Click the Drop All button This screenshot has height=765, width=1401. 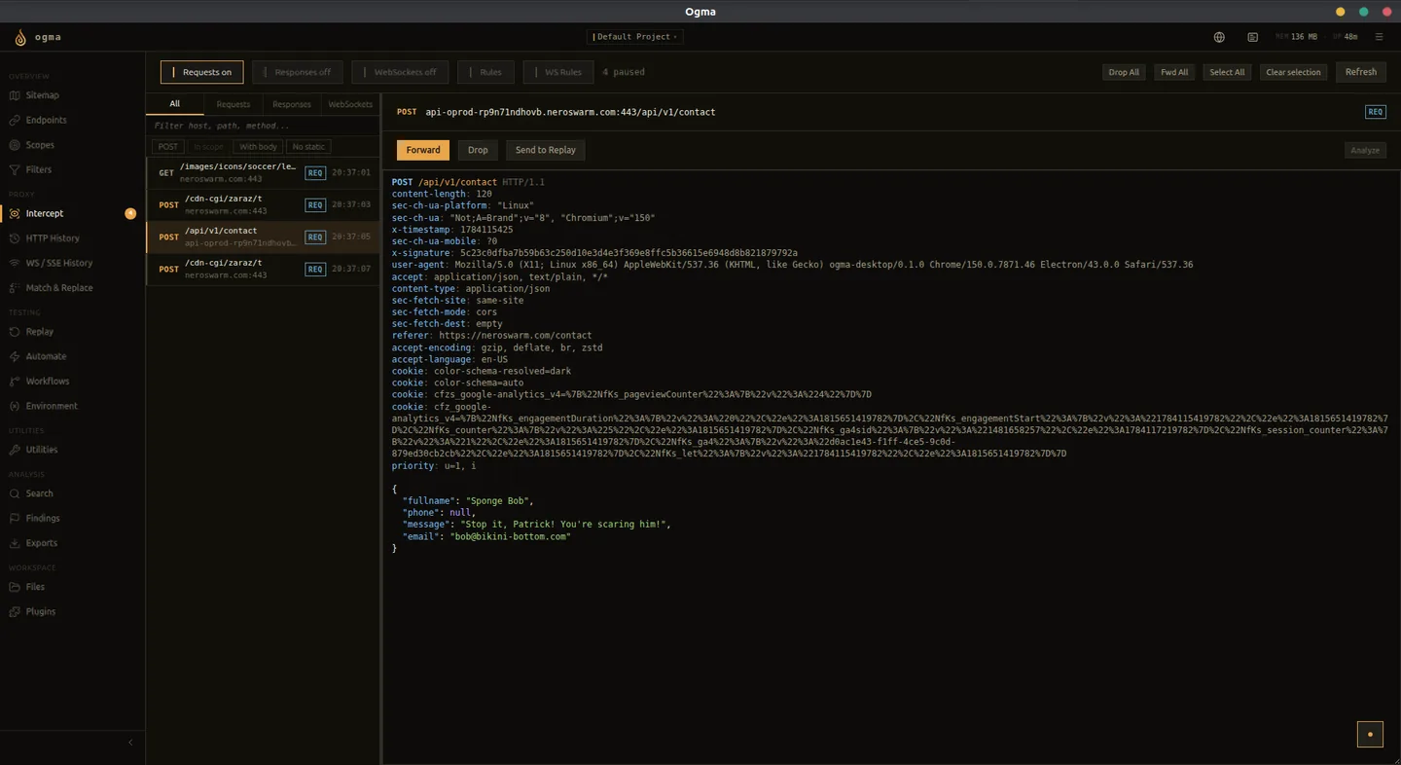(x=1124, y=72)
